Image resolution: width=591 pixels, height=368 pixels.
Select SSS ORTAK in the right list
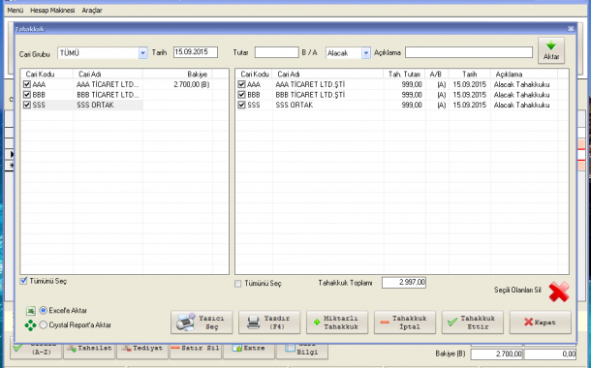[295, 105]
